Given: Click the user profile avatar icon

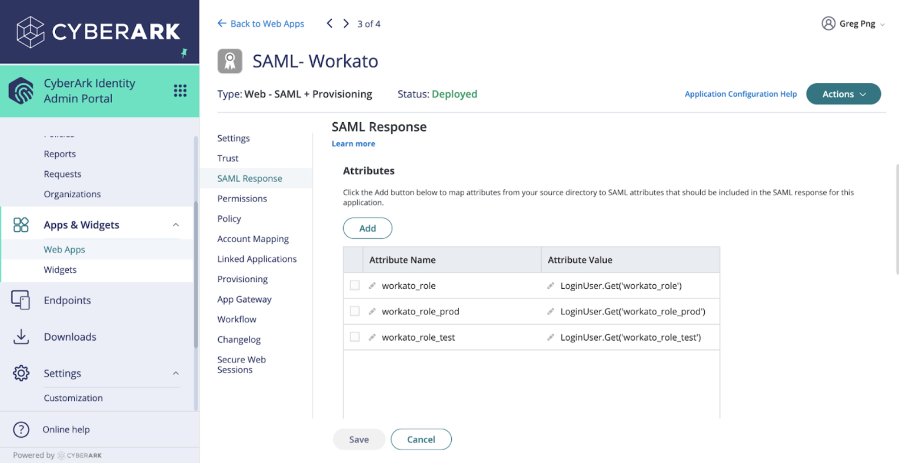Looking at the screenshot, I should click(x=829, y=23).
